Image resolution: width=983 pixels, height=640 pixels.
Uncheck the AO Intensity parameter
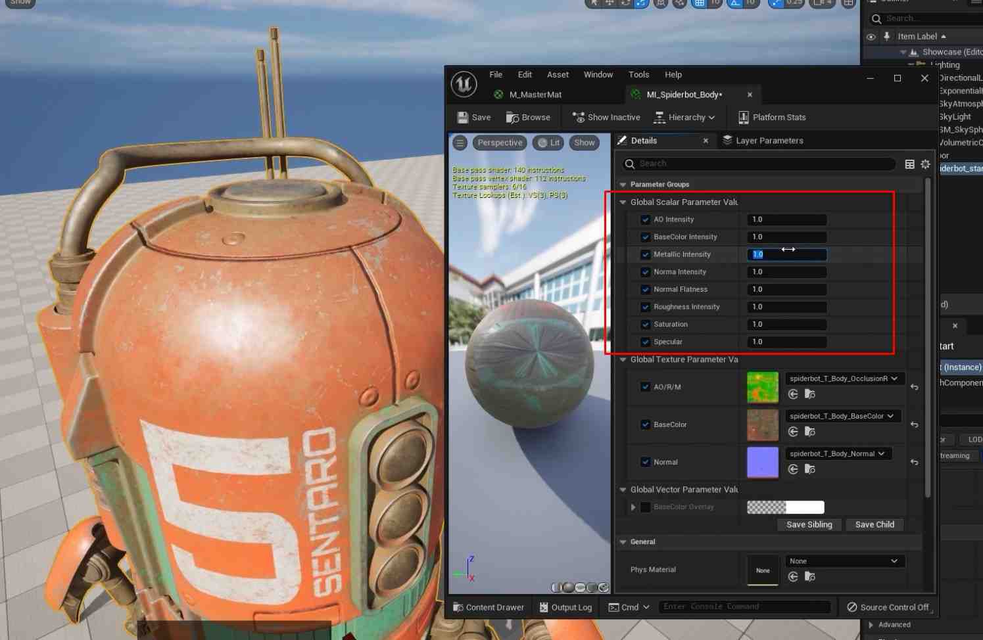[x=645, y=219]
